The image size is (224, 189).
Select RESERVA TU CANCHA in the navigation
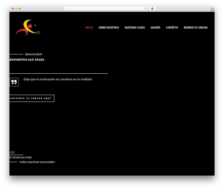pyautogui.click(x=195, y=27)
